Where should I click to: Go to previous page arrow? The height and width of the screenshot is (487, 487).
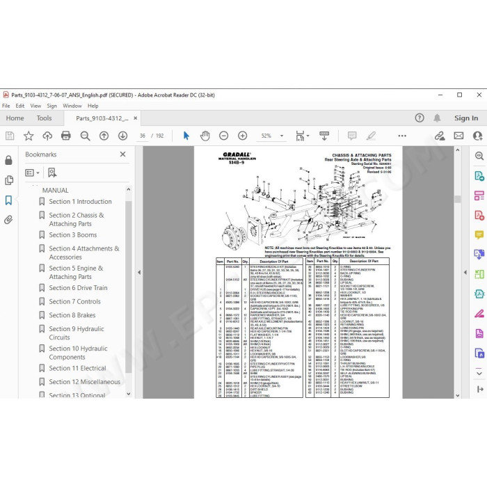click(x=104, y=136)
